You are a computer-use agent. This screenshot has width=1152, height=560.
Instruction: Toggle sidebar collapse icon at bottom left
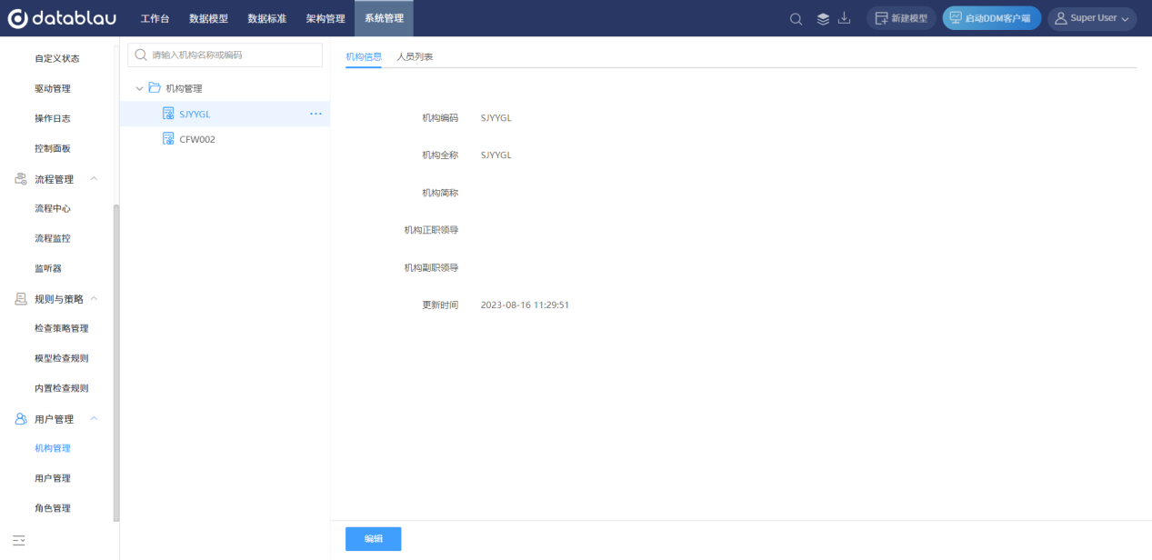[x=18, y=541]
